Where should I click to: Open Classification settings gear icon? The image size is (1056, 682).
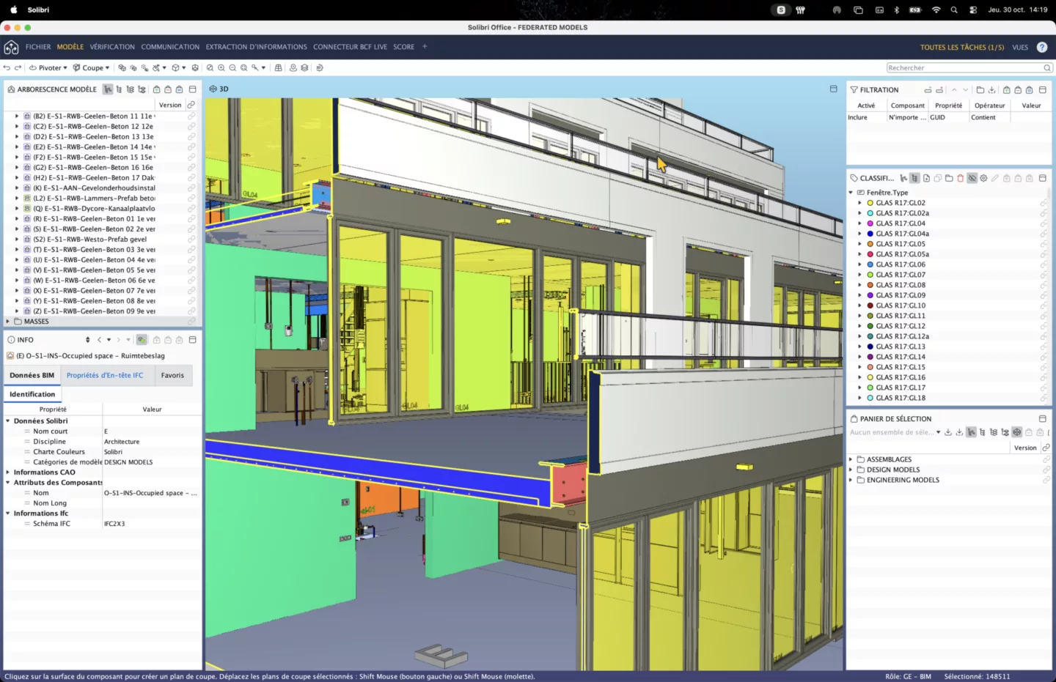983,178
